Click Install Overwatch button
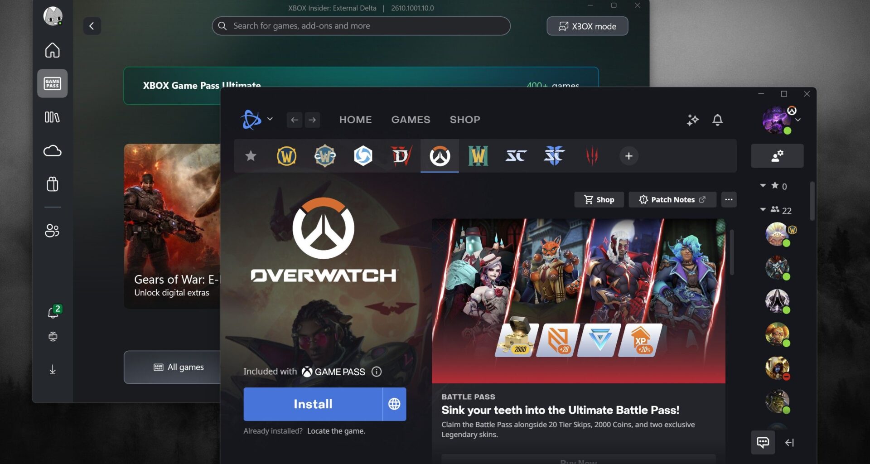This screenshot has height=464, width=870. coord(313,404)
